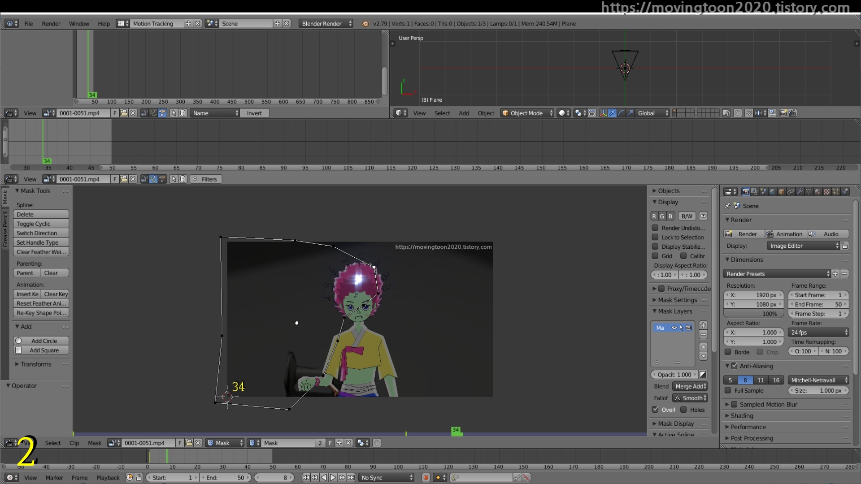The height and width of the screenshot is (484, 861).
Task: Open the Modifiers properties tab (wrench icon)
Action: pyautogui.click(x=800, y=192)
